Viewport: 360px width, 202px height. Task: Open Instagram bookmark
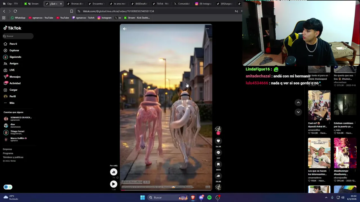point(104,18)
